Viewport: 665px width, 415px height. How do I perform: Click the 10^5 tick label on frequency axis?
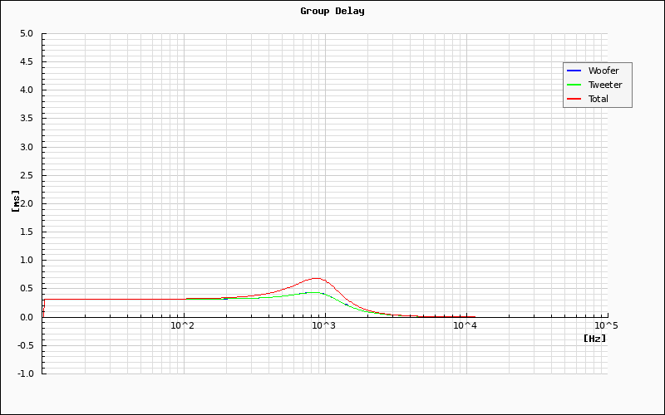[x=606, y=325]
